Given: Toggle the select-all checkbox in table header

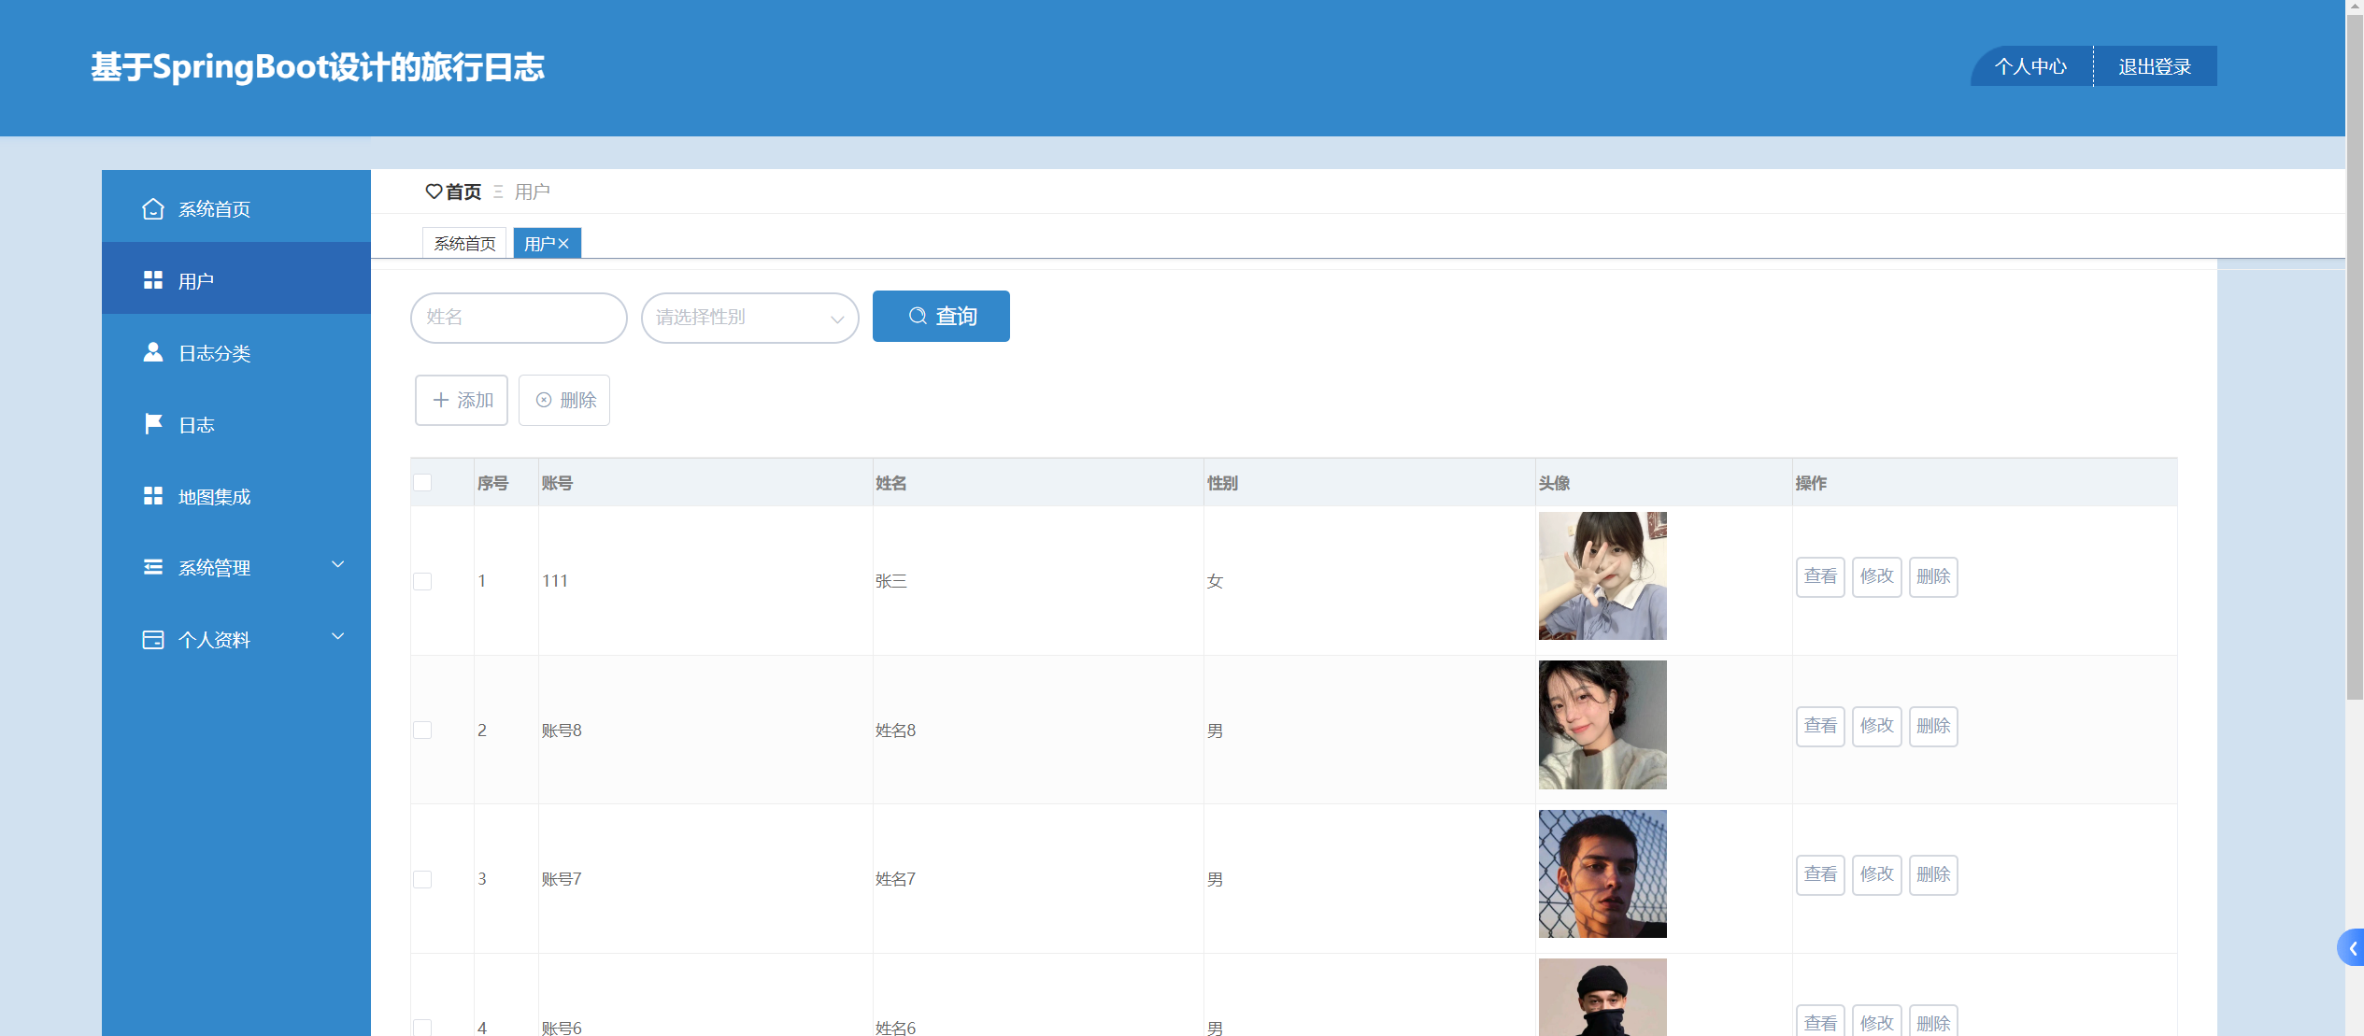Looking at the screenshot, I should click(422, 483).
